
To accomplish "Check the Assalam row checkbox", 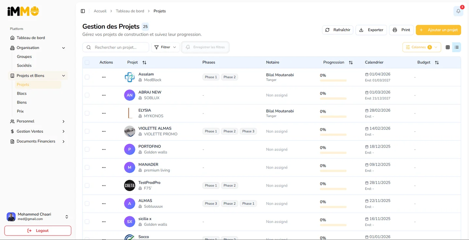I will (87, 77).
